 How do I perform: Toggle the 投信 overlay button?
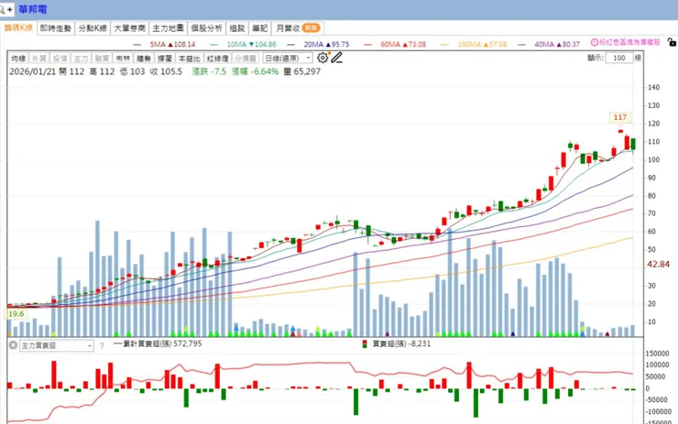coord(60,59)
